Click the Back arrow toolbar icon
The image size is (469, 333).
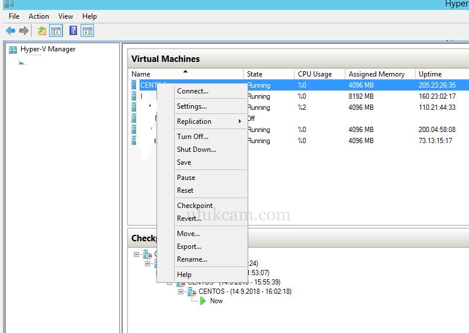(x=11, y=30)
